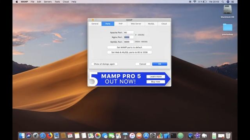Screen dimensions: 250x140
Task: Open App Store in the Dock
Action: (146, 136)
